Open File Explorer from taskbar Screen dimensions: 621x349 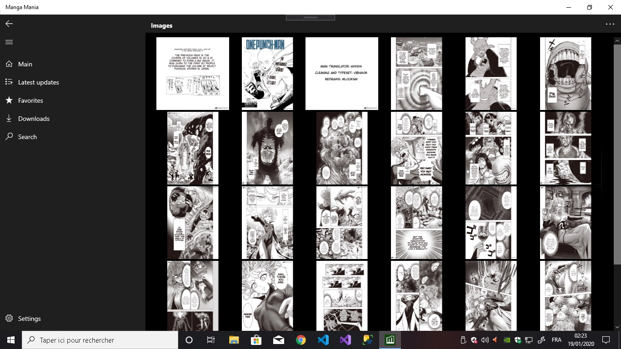pyautogui.click(x=234, y=340)
